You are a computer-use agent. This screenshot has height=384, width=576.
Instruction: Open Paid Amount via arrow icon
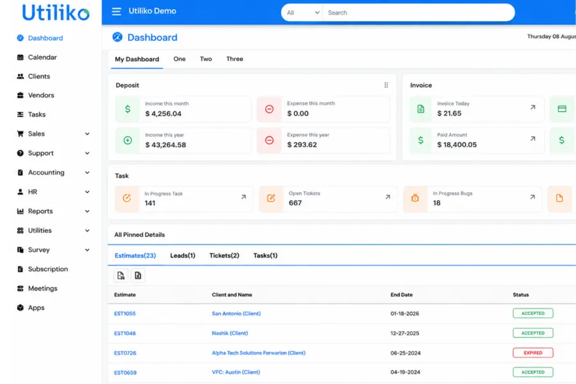click(x=532, y=138)
